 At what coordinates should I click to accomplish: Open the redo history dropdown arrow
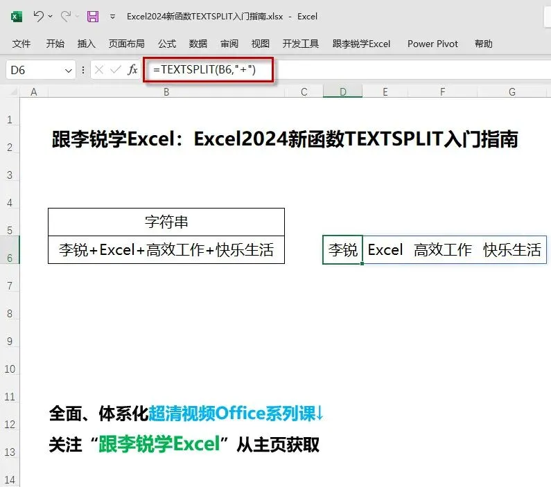(x=78, y=16)
